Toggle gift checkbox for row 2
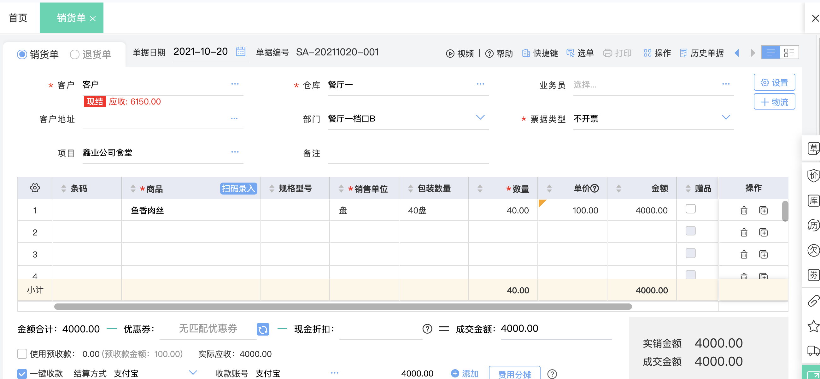Image resolution: width=820 pixels, height=379 pixels. (x=690, y=231)
